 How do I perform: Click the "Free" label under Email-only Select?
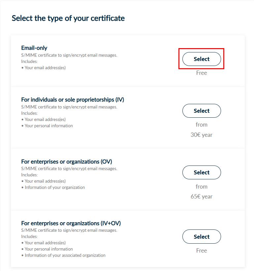(x=202, y=73)
